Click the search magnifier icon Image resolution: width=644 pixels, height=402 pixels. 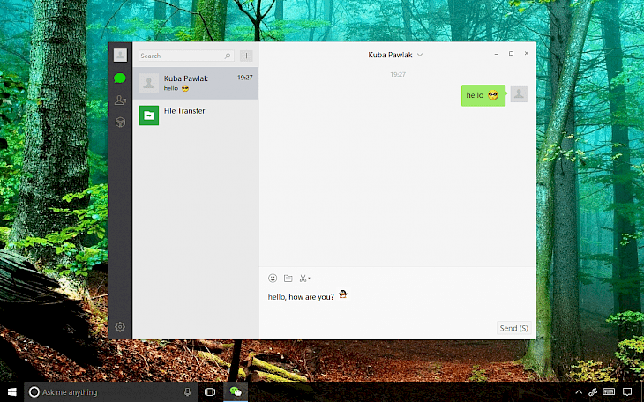coord(228,56)
